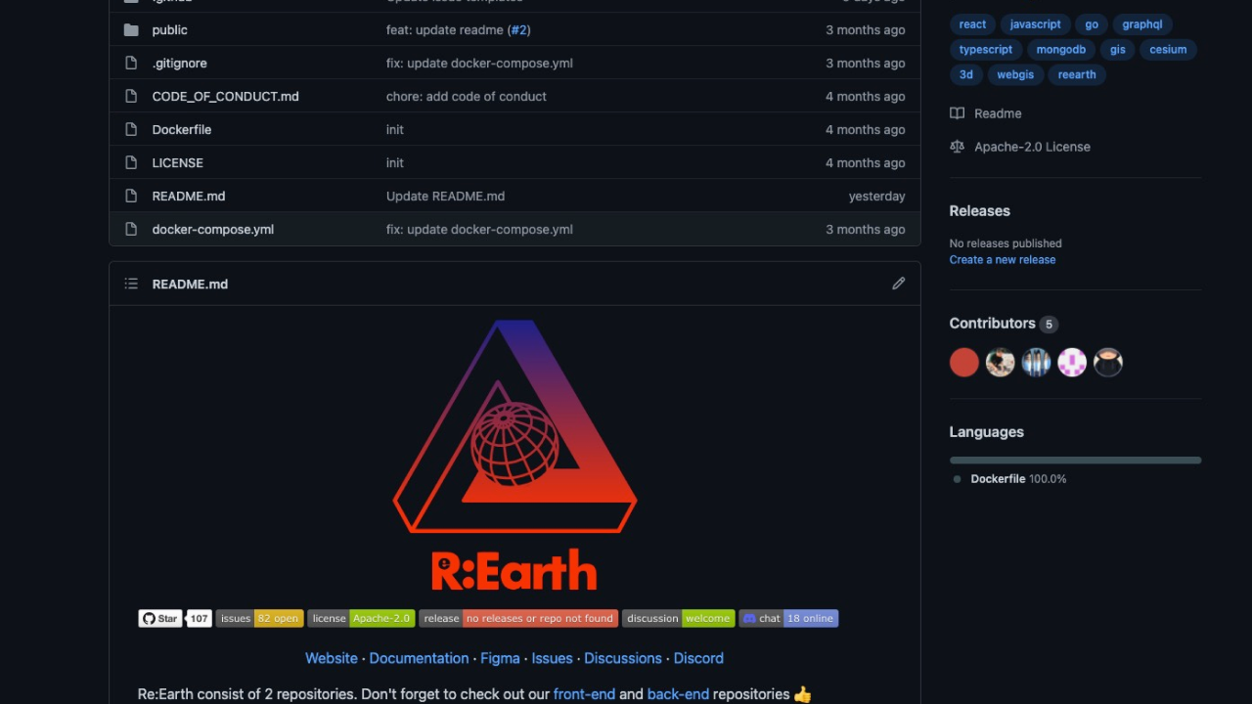Open commit 'feat: update readme' message
Viewport: 1252px width, 704px height.
click(445, 30)
